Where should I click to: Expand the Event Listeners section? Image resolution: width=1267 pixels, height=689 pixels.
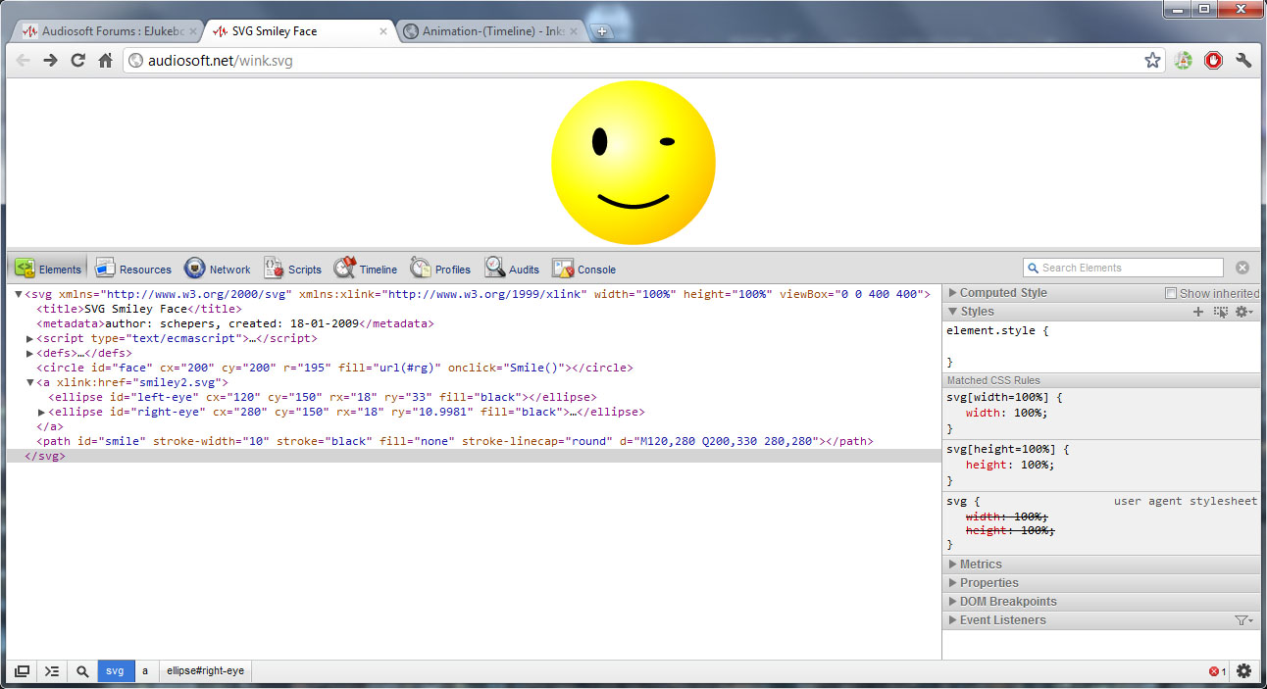pyautogui.click(x=1002, y=620)
